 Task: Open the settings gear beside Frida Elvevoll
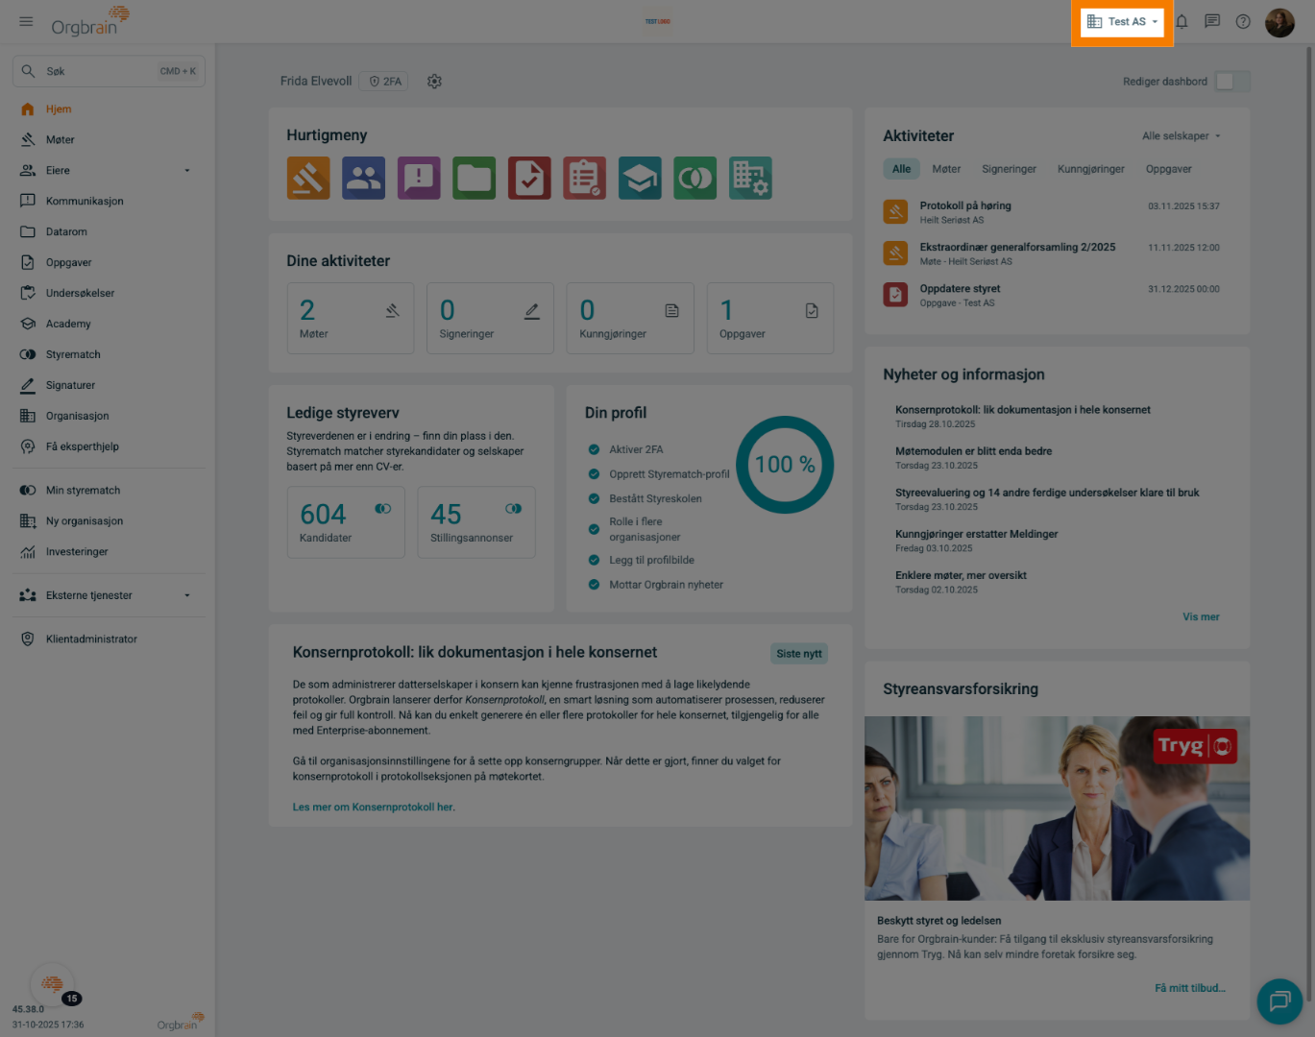point(434,82)
